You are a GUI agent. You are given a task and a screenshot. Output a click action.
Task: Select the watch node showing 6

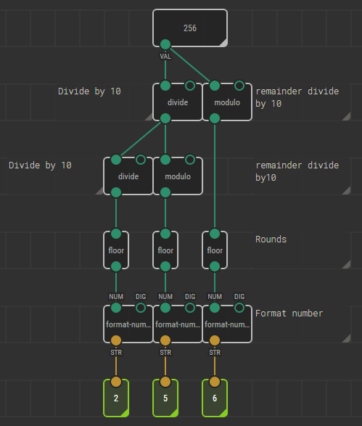coord(215,398)
